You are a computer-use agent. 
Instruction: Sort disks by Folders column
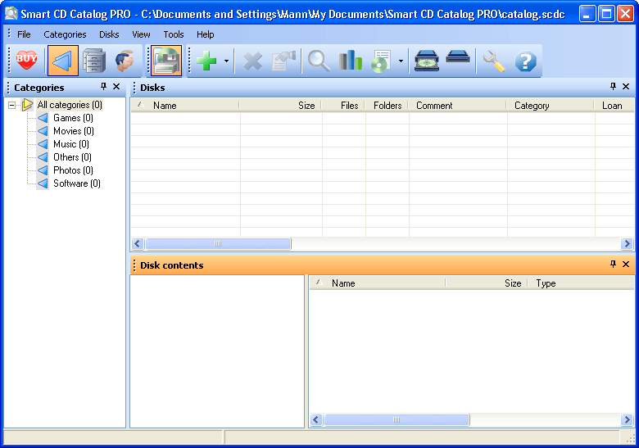point(387,106)
